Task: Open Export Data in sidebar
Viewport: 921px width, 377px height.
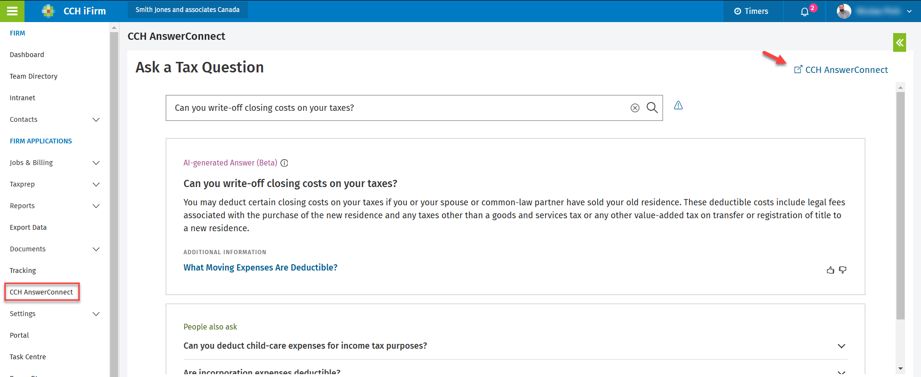Action: pos(28,227)
